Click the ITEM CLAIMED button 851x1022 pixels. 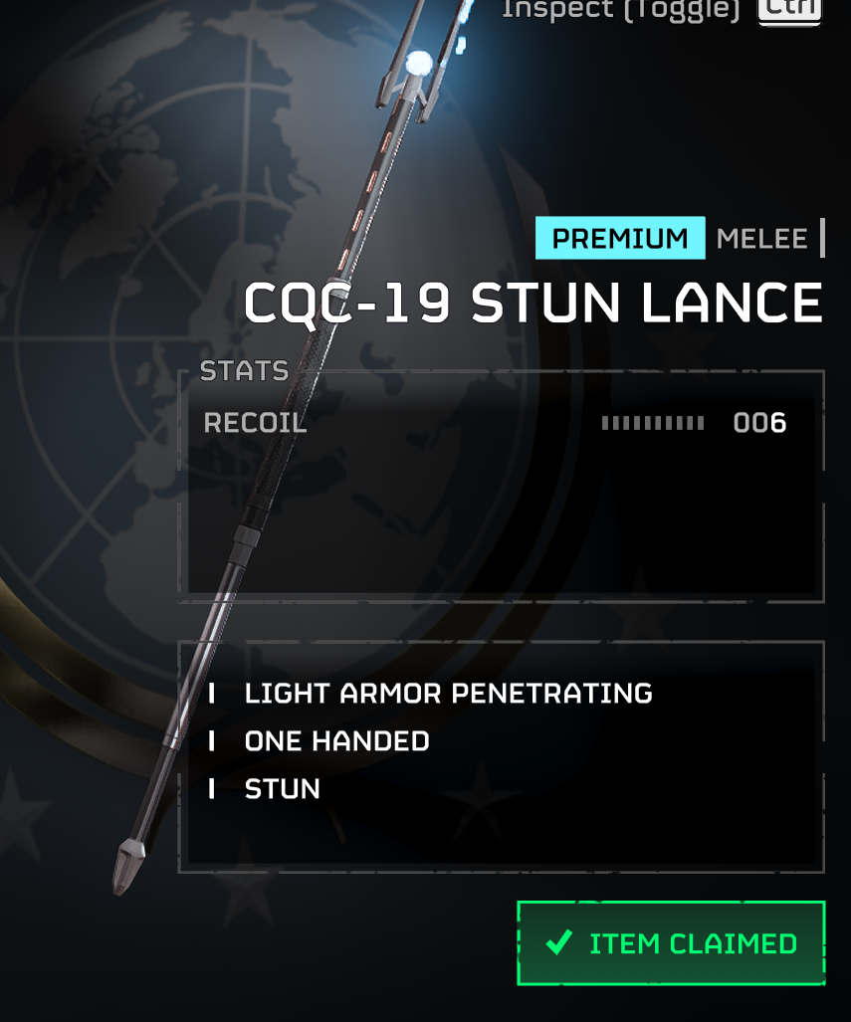(x=671, y=943)
